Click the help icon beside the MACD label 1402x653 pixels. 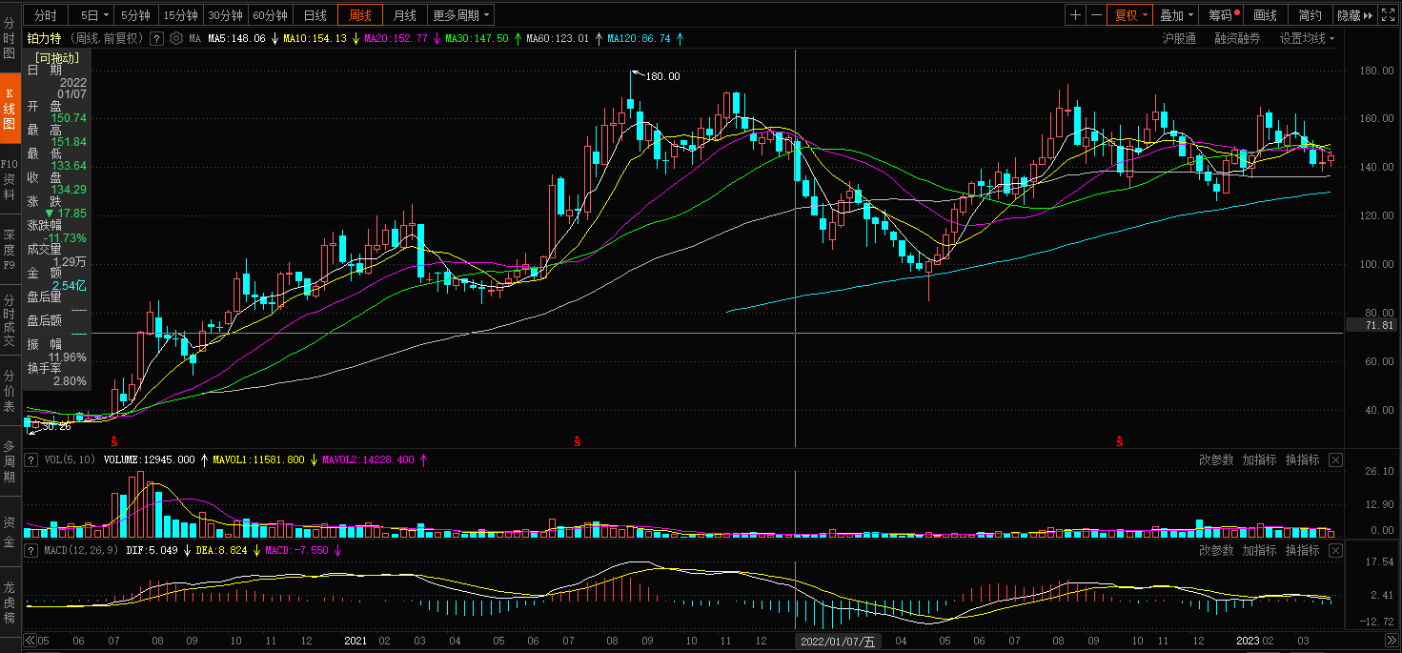(x=31, y=551)
